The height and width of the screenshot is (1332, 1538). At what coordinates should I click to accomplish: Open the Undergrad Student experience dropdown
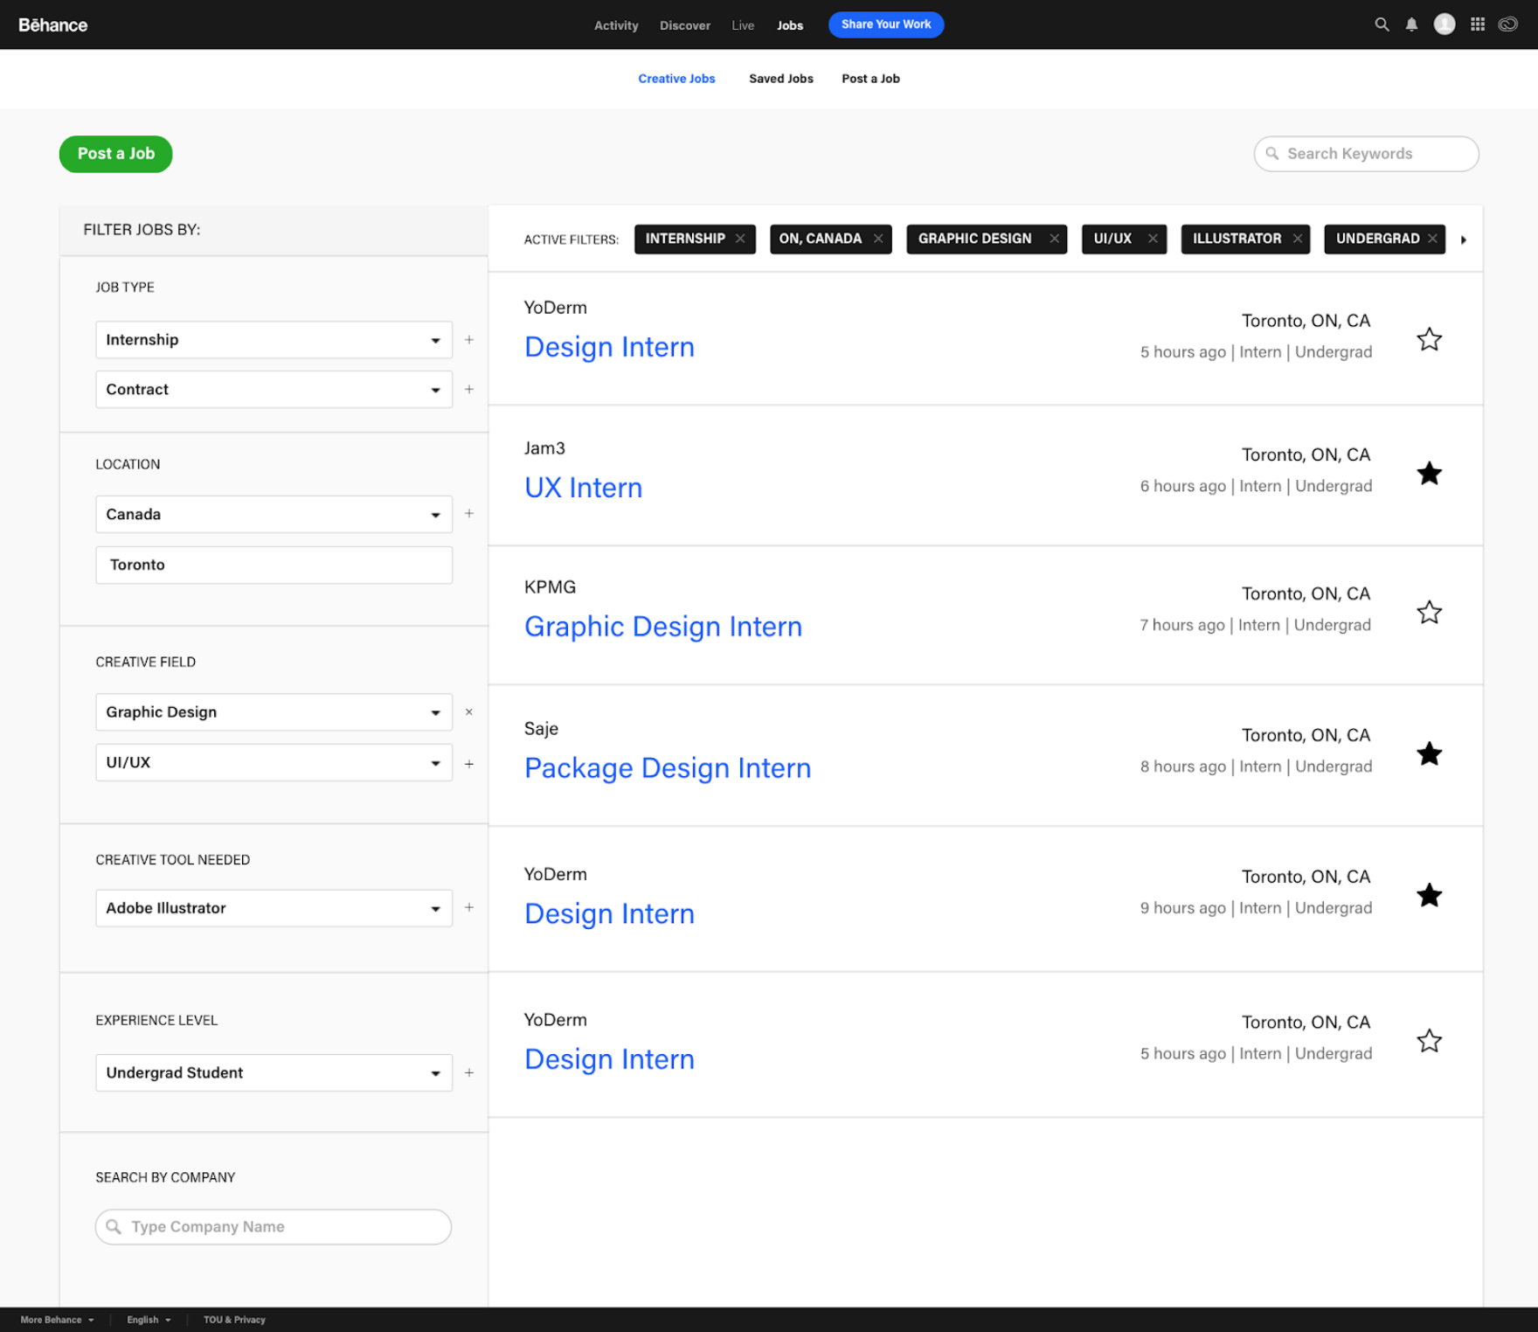tap(274, 1073)
